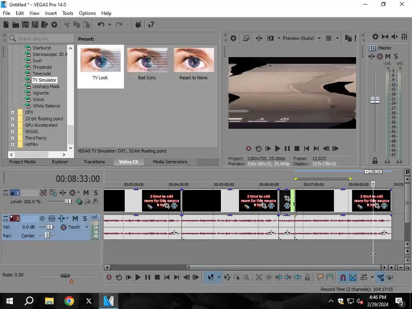Open track motion on video track 1
The height and width of the screenshot is (309, 412).
point(53,193)
